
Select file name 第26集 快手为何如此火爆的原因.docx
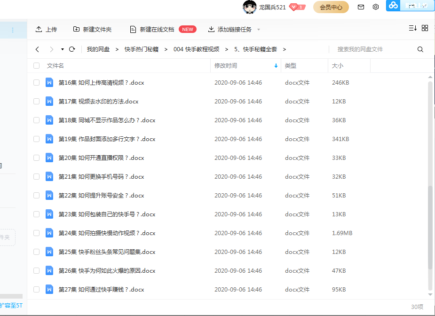[x=107, y=271]
